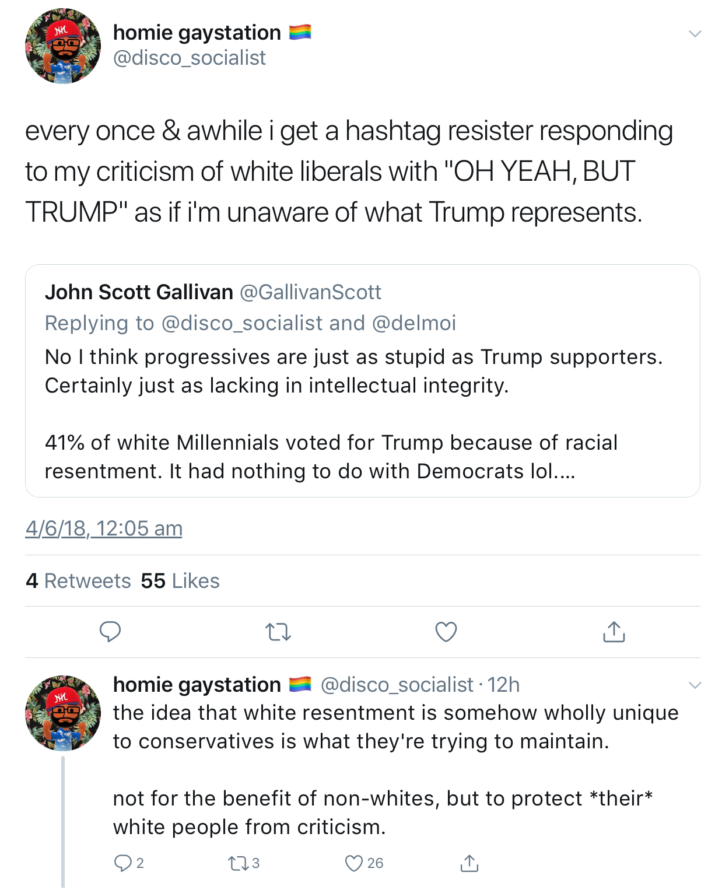Open the main tweet author avatar
The height and width of the screenshot is (893, 715).
point(63,46)
